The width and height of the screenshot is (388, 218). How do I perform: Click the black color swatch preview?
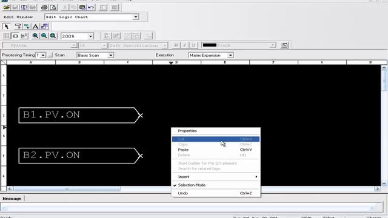210,45
